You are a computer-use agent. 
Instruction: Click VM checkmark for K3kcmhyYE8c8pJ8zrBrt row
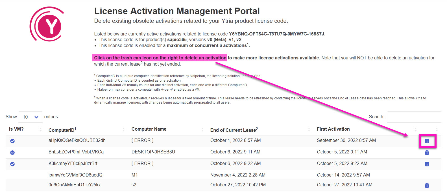[12, 164]
